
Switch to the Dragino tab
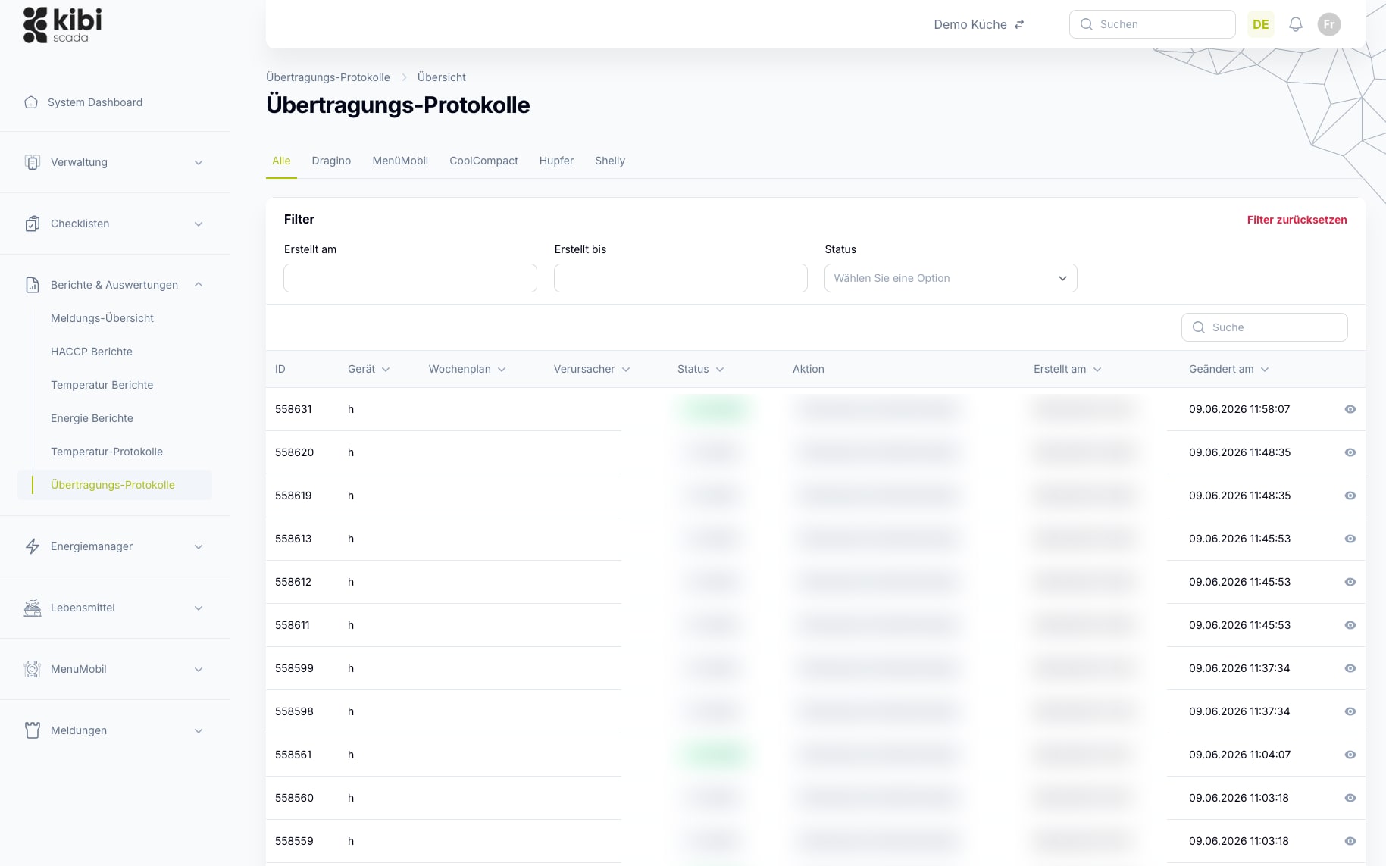point(331,161)
